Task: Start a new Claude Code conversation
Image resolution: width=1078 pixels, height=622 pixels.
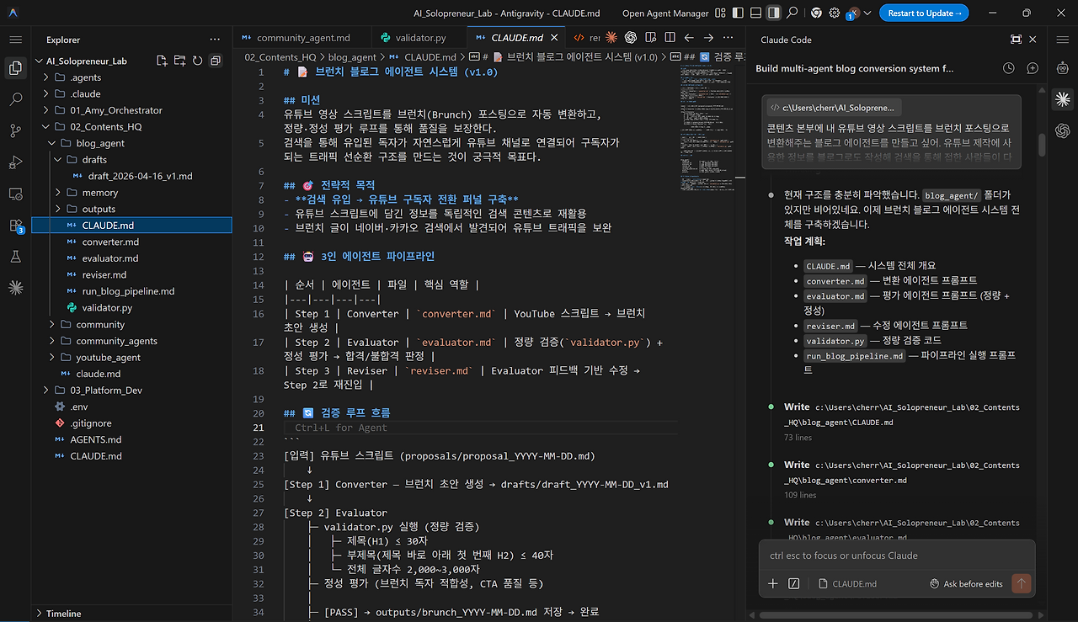Action: click(x=1033, y=68)
